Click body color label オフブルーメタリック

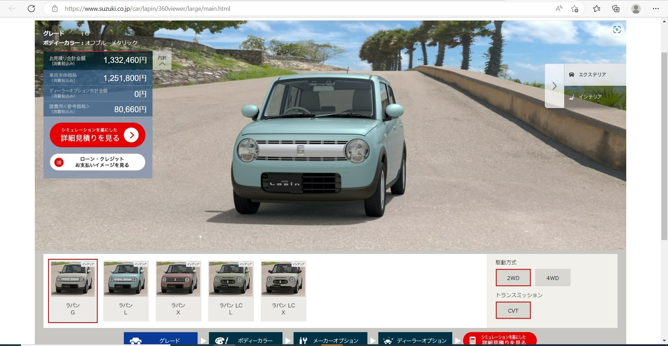coord(111,43)
